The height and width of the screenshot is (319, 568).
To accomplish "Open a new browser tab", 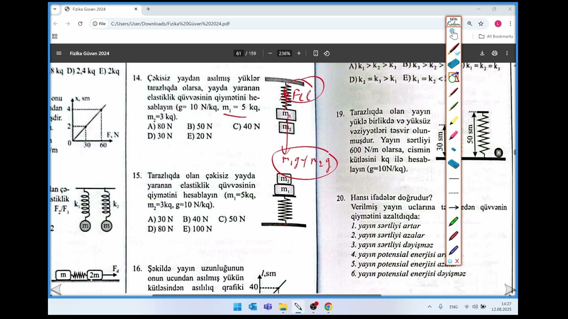I will (x=148, y=9).
